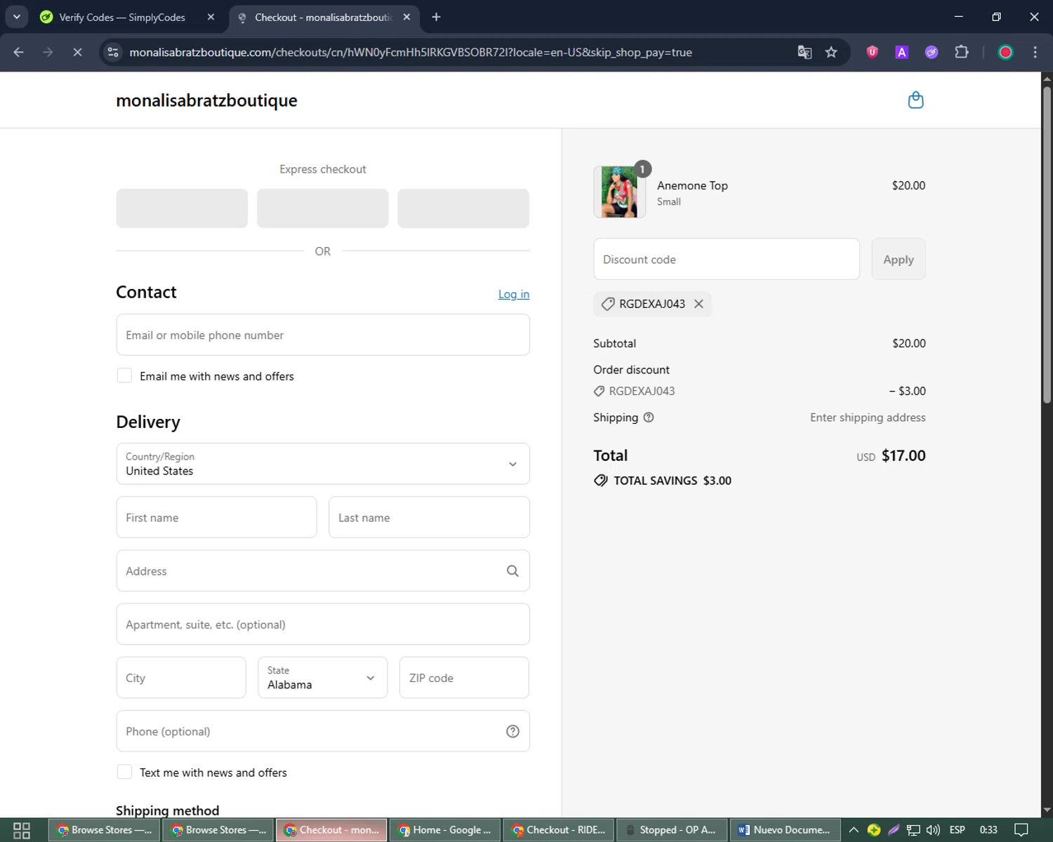1053x842 pixels.
Task: Open a new browser tab
Action: click(436, 17)
